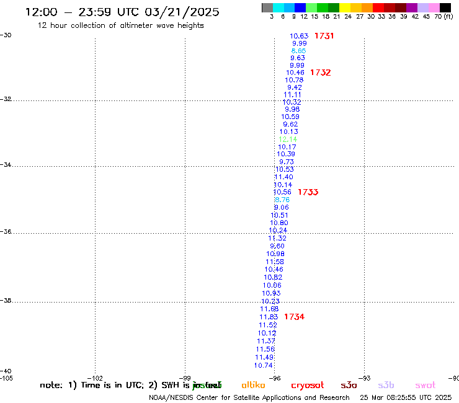Screen dimensions: 459x403
Task: Click the wave height value 11.58
Action: coord(275,262)
